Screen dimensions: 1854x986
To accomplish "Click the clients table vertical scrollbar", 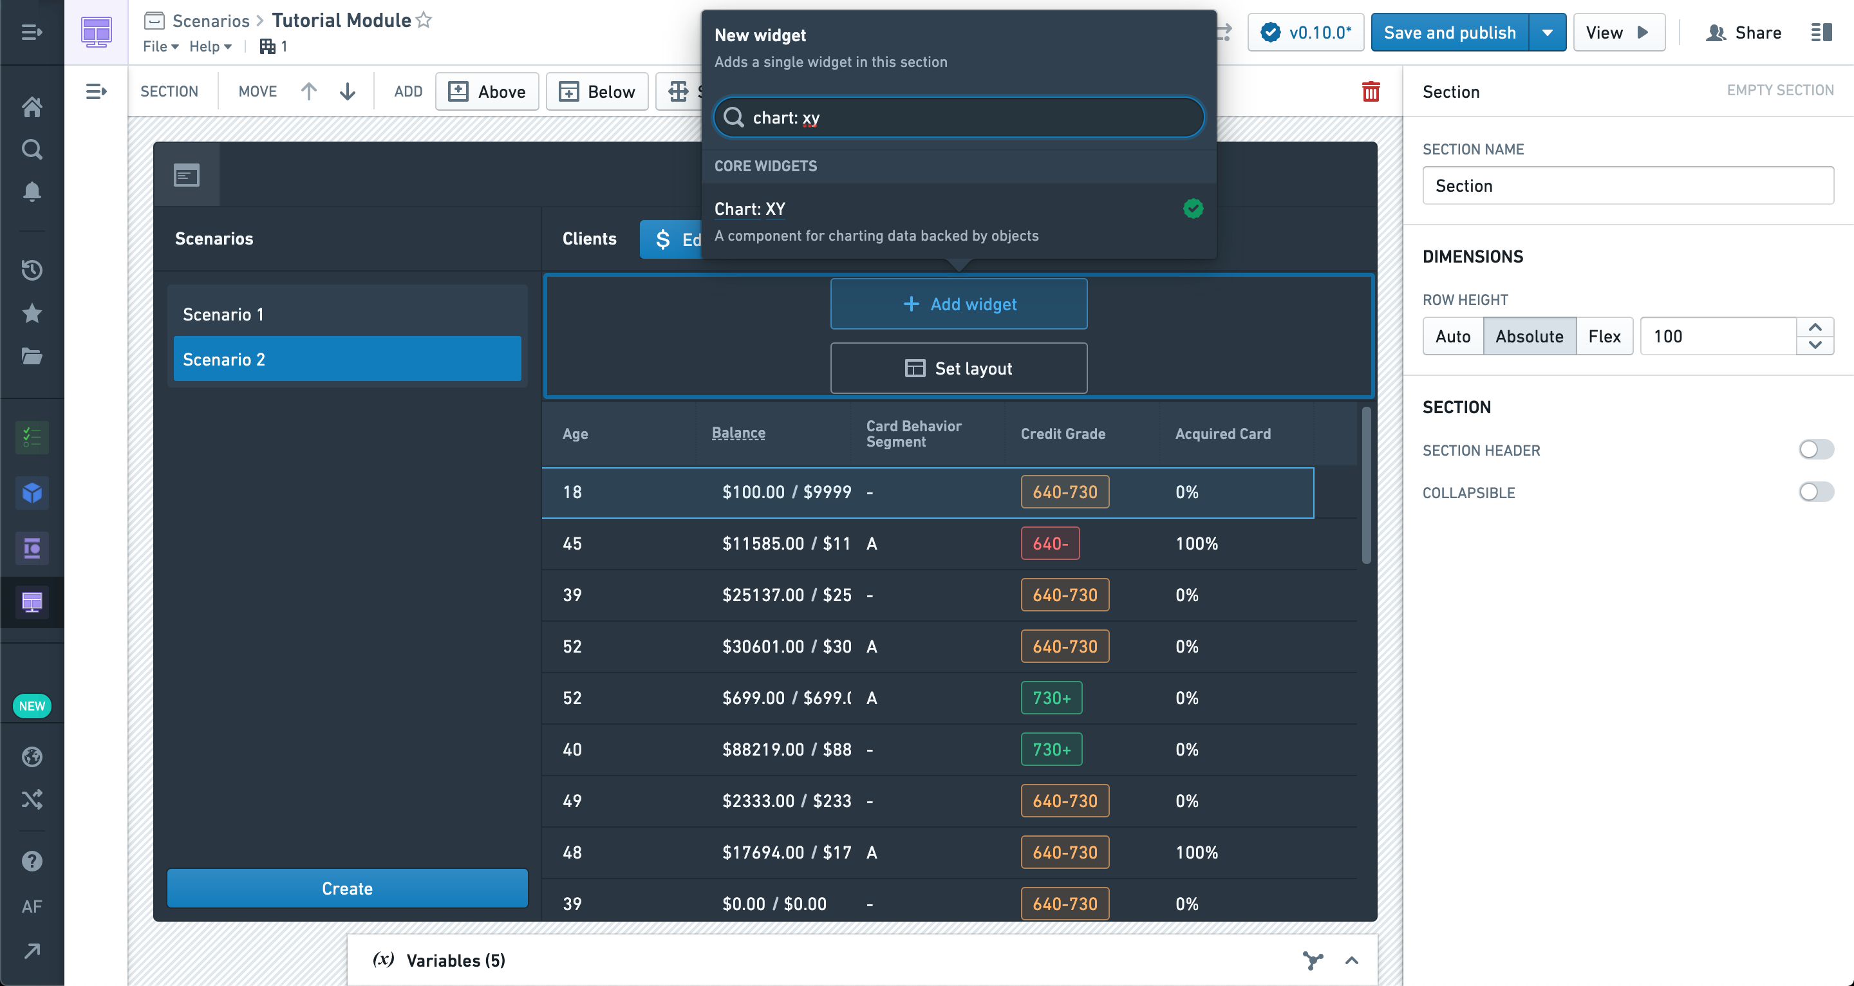I will [1366, 486].
